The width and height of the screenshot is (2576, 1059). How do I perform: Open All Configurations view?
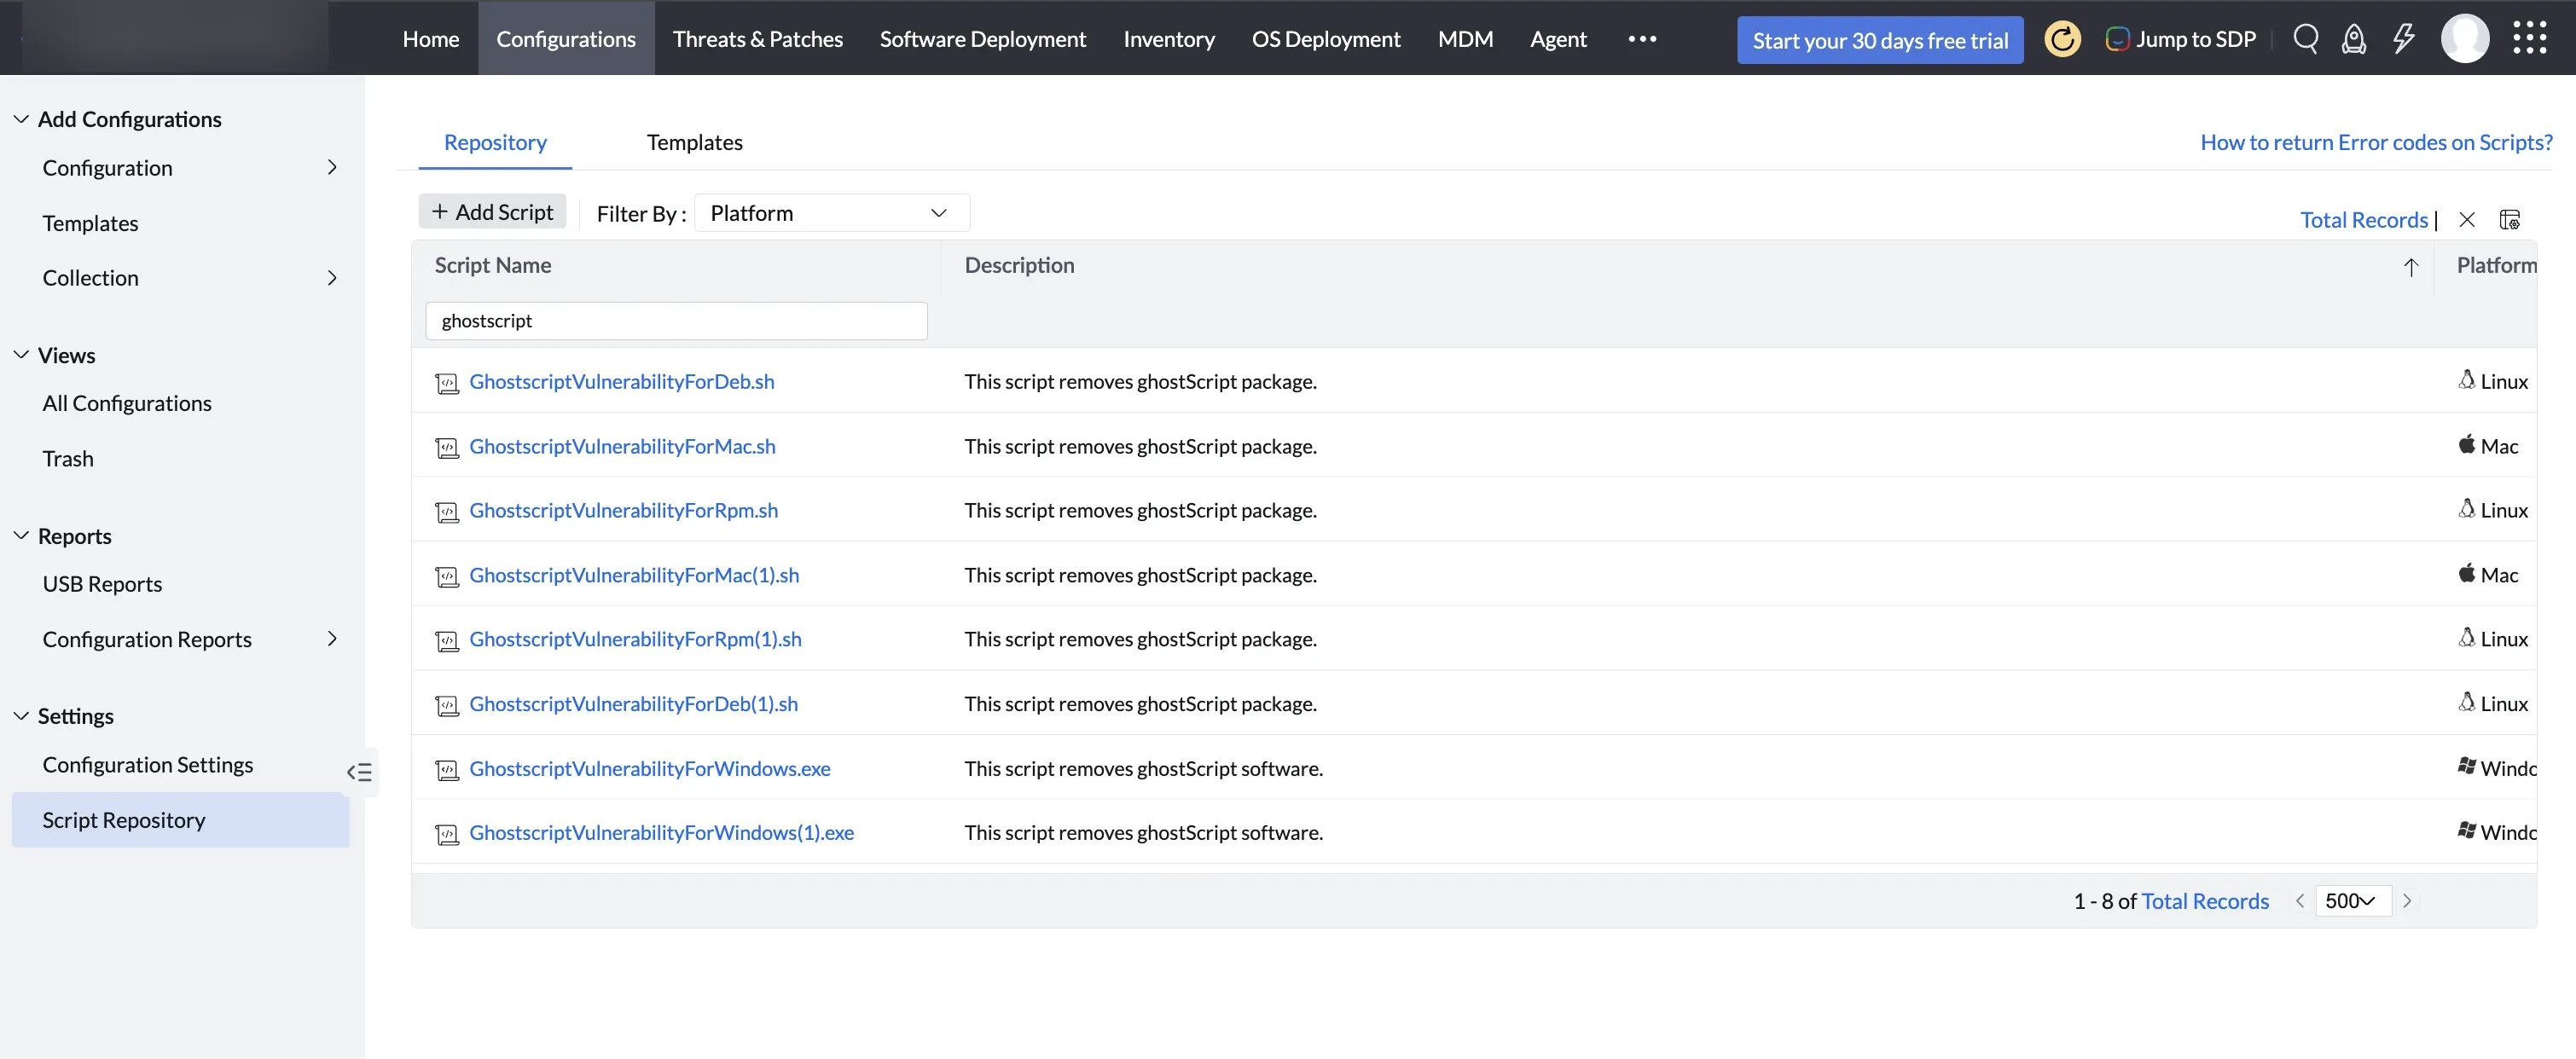tap(127, 403)
